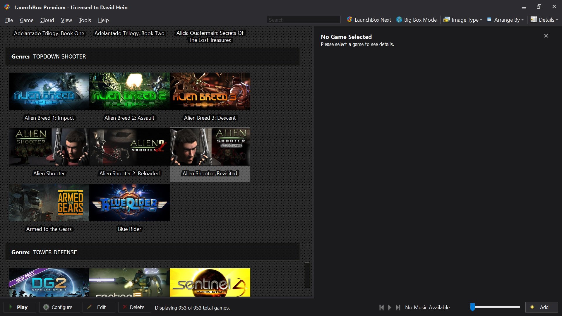Skip to previous music track
This screenshot has height=316, width=562.
coord(381,307)
